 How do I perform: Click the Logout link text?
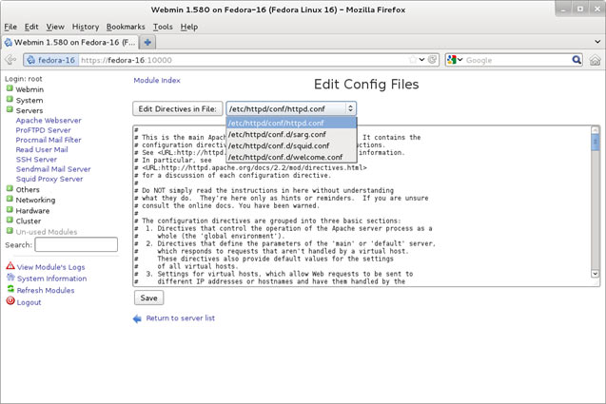29,302
